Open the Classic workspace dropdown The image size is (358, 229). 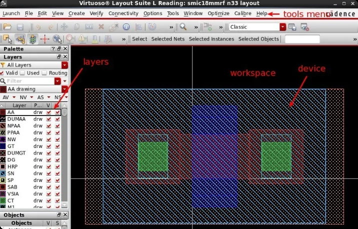tap(282, 27)
